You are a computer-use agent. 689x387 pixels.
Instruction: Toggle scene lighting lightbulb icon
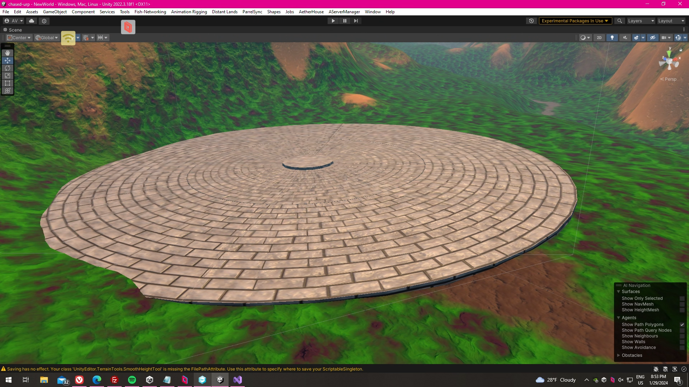(x=612, y=38)
